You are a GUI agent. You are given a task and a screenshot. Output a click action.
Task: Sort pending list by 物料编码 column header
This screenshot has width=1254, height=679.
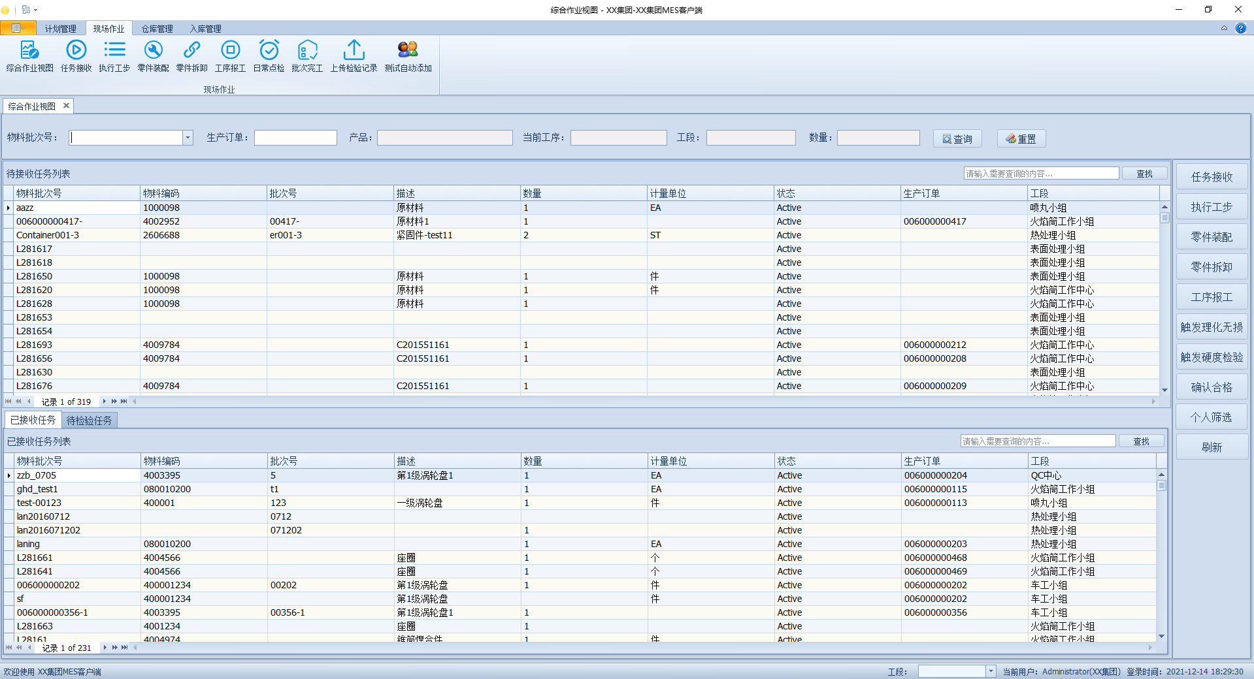click(x=203, y=193)
